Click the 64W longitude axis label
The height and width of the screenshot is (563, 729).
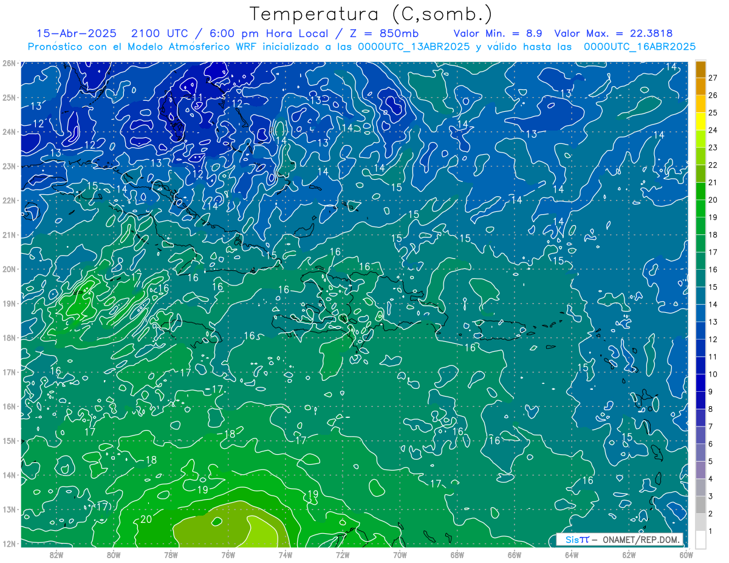click(572, 554)
